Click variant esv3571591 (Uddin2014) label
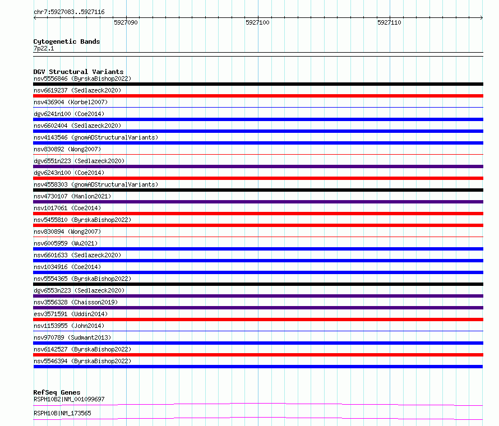Image resolution: width=499 pixels, height=426 pixels. point(71,314)
